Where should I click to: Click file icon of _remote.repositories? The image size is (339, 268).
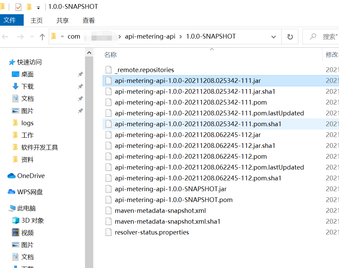coord(108,70)
